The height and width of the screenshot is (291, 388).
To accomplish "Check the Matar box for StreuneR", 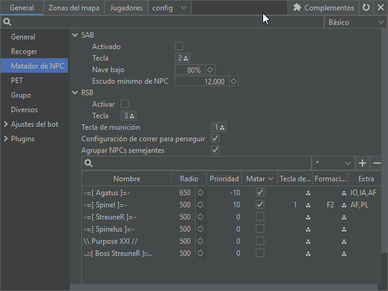I will click(260, 217).
